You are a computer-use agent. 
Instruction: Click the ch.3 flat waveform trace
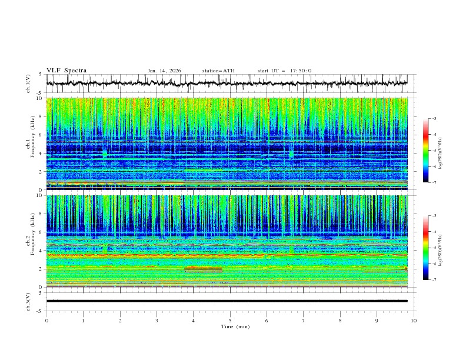tap(227, 301)
